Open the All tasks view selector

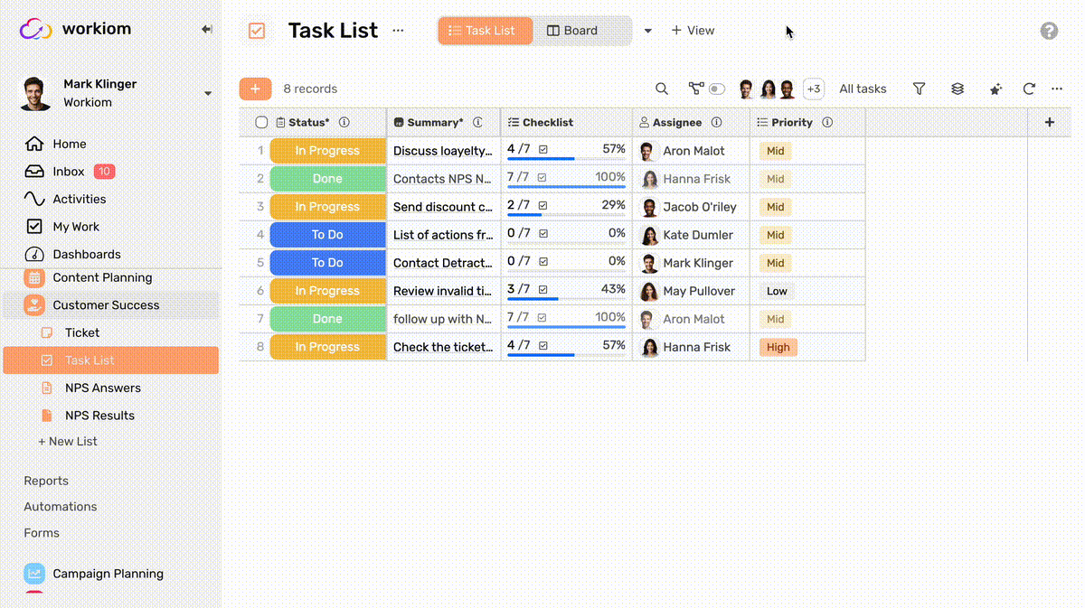[x=863, y=89]
